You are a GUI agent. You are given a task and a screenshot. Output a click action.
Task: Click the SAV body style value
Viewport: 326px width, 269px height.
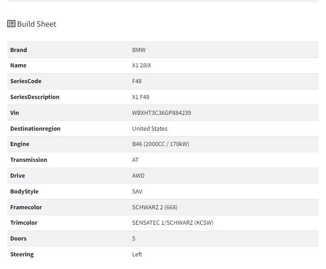pos(137,191)
